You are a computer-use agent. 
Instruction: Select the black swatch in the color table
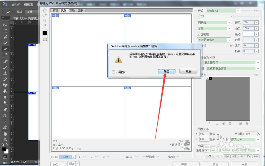coord(210,78)
